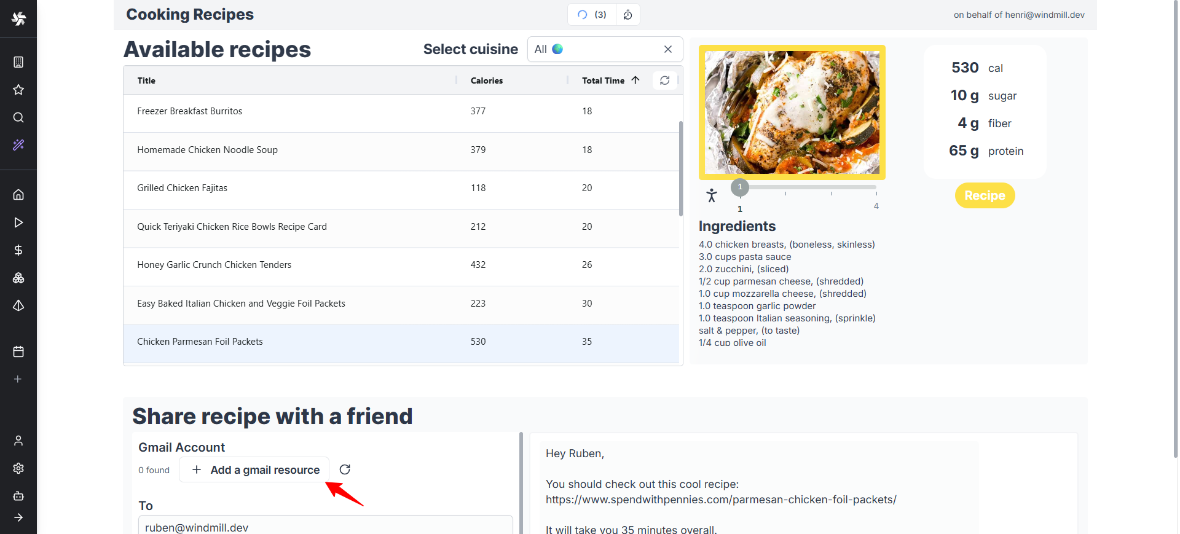The width and height of the screenshot is (1180, 534).
Task: Click the recipes table vertical scrollbar
Action: tap(680, 168)
